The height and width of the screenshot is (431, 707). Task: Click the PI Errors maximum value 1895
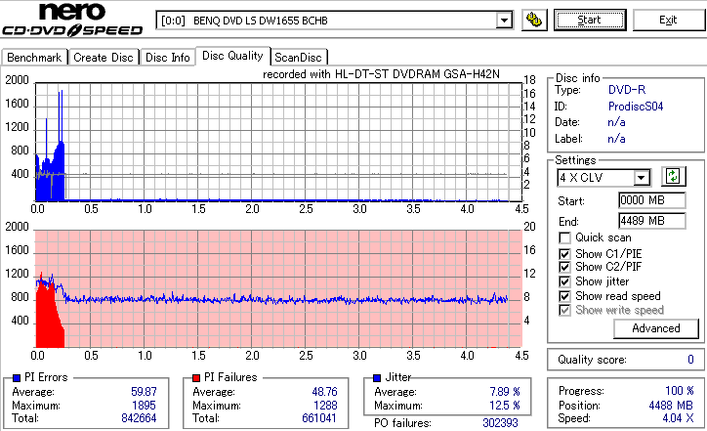coord(144,406)
